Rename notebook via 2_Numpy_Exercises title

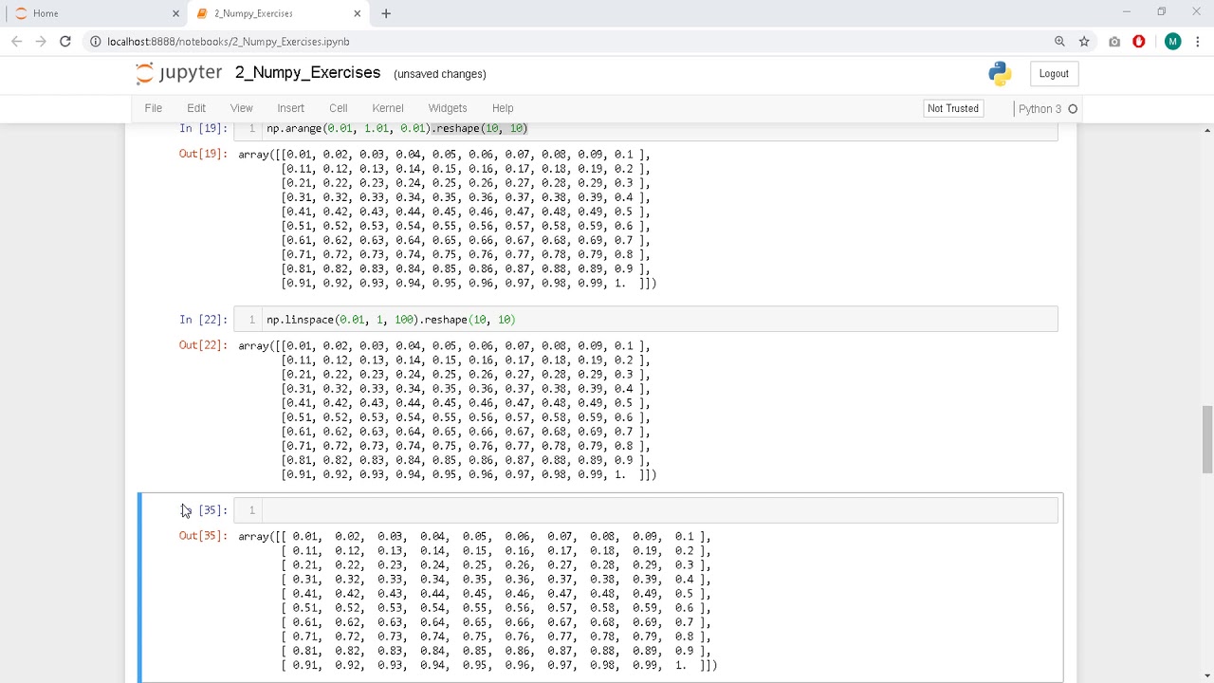point(307,73)
